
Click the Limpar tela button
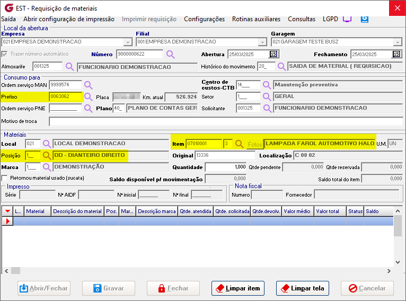point(303,288)
